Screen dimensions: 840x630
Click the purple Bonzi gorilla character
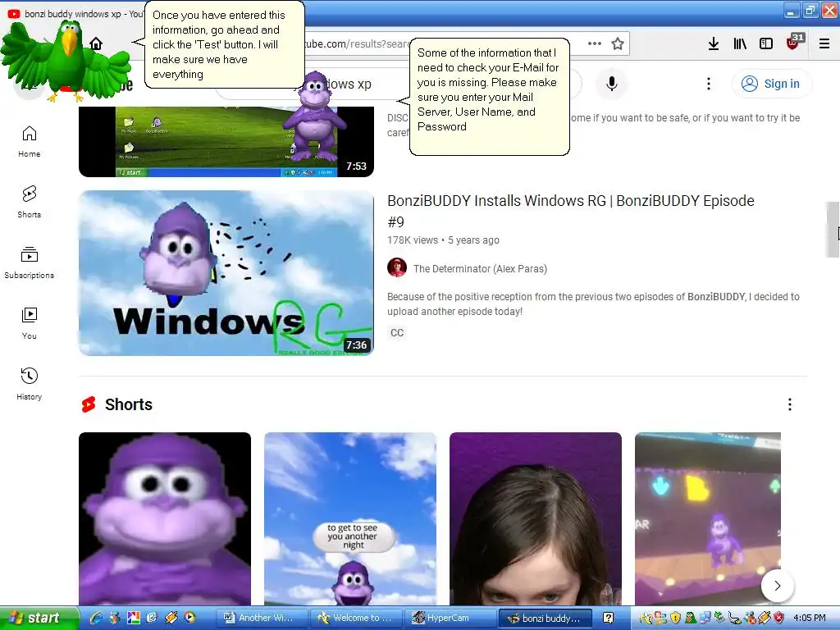pyautogui.click(x=314, y=115)
